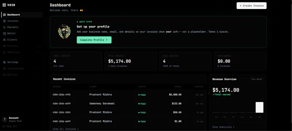Screen dimensions: 292x131
Task: Click the Complete Profile button
Action: coord(94,40)
